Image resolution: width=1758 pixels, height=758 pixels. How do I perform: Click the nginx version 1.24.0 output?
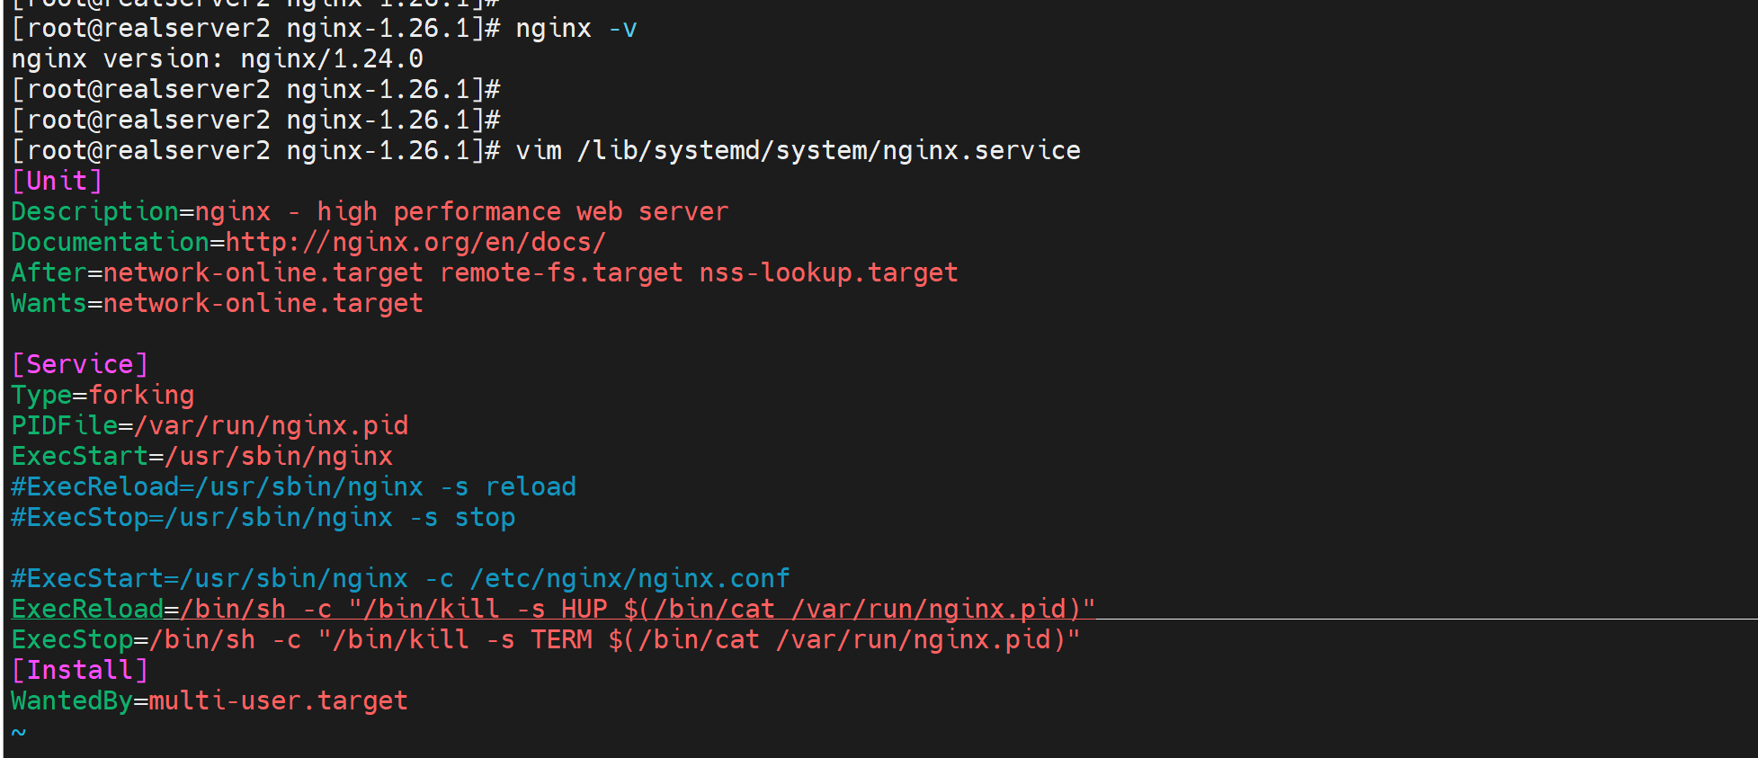(217, 58)
